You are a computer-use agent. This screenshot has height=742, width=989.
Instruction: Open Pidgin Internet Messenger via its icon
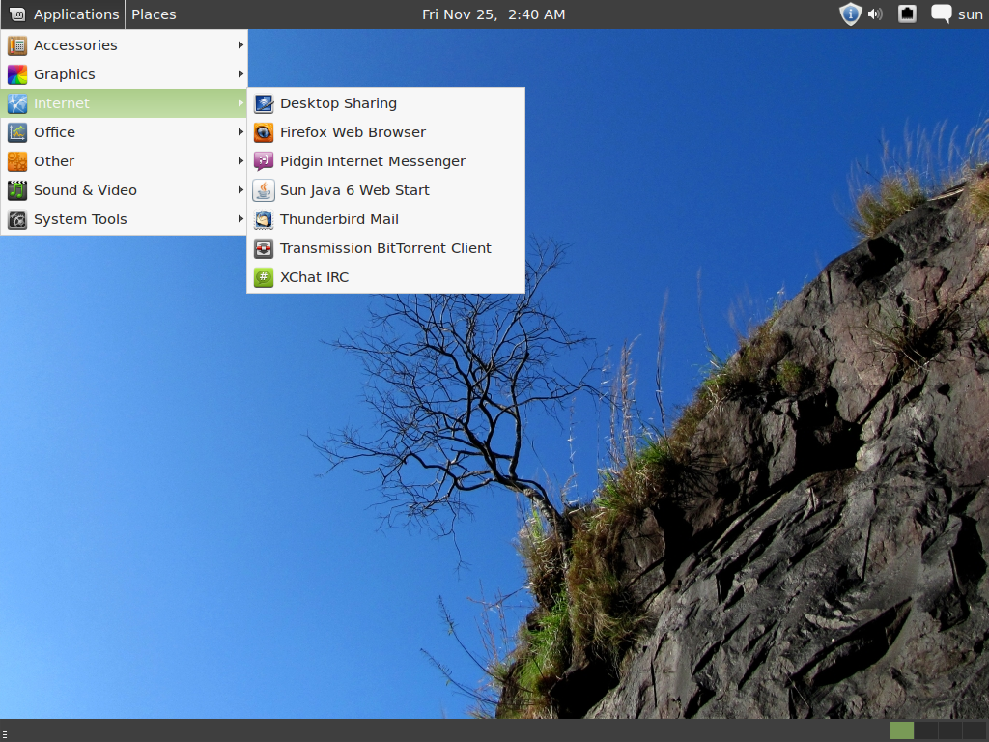pyautogui.click(x=263, y=161)
